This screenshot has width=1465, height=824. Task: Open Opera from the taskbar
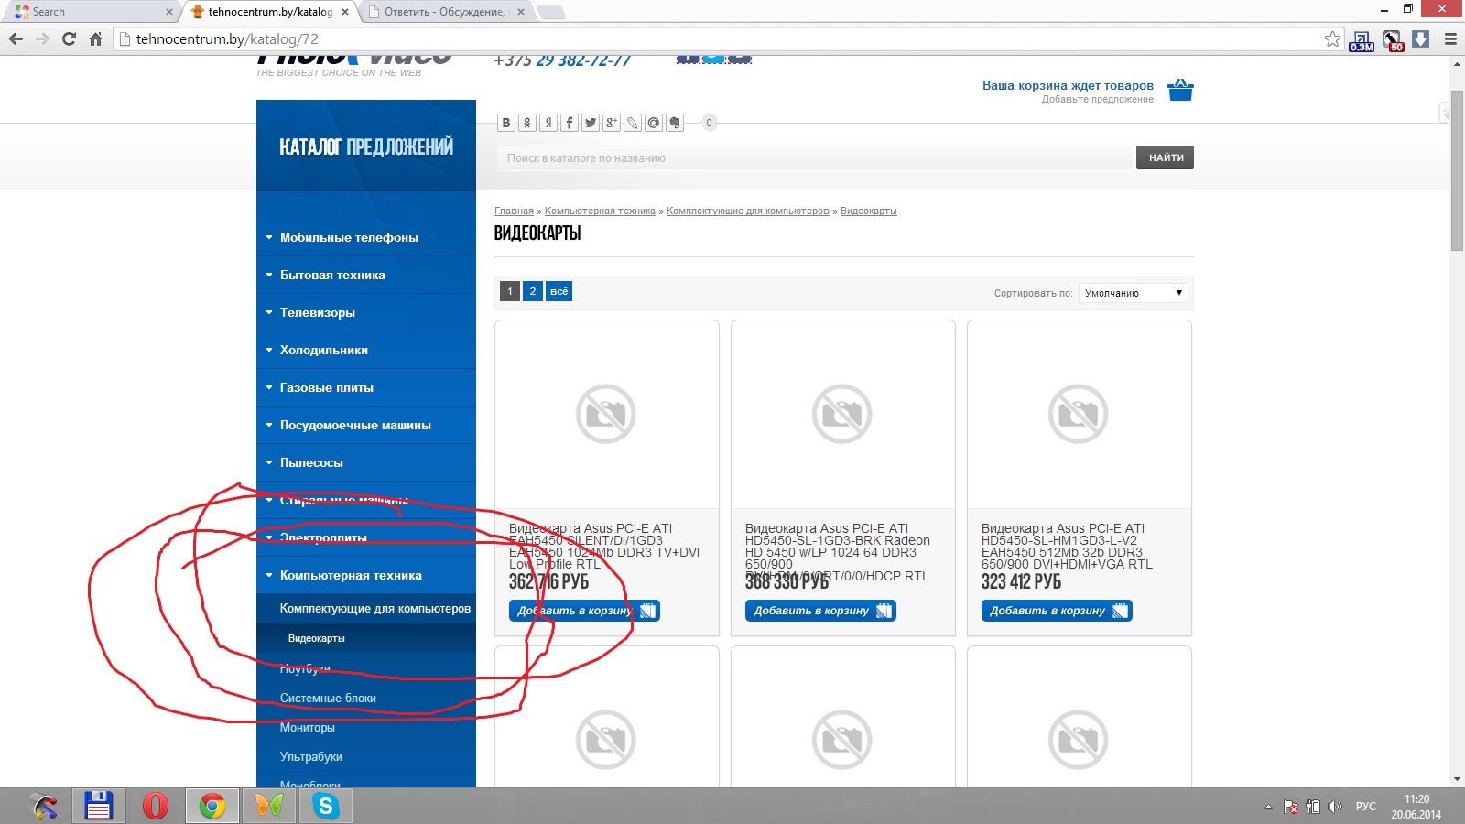coord(156,806)
